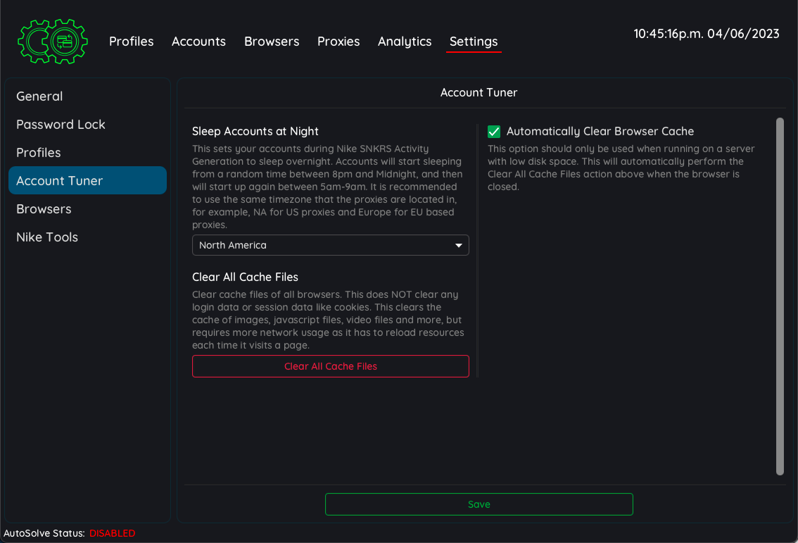This screenshot has width=798, height=543.
Task: Open the Proxies tab
Action: (x=338, y=42)
